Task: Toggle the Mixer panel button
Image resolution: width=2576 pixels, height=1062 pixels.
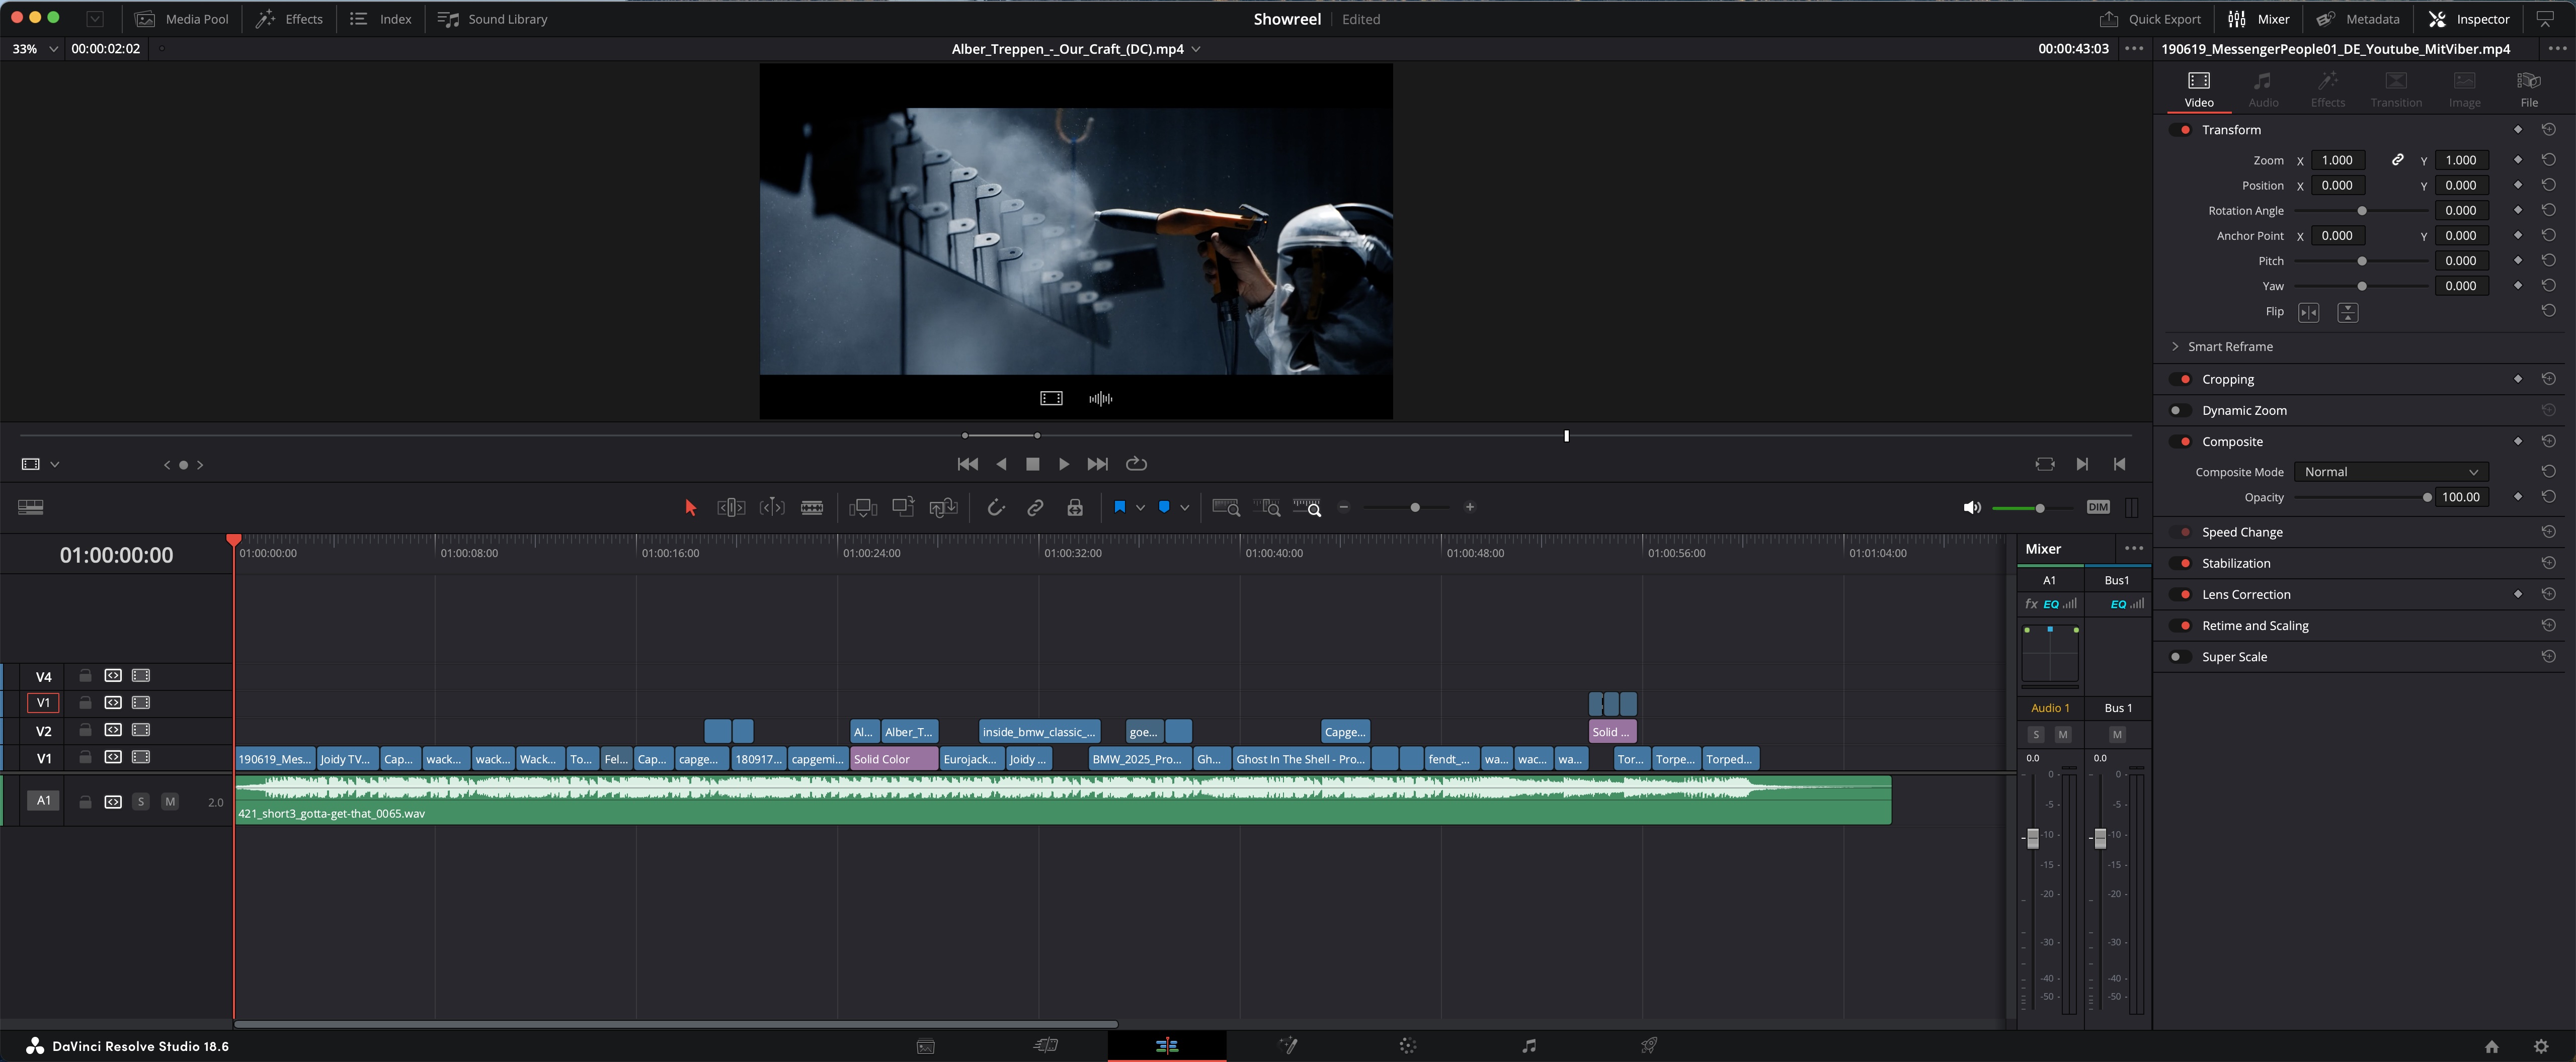Action: tap(2259, 19)
